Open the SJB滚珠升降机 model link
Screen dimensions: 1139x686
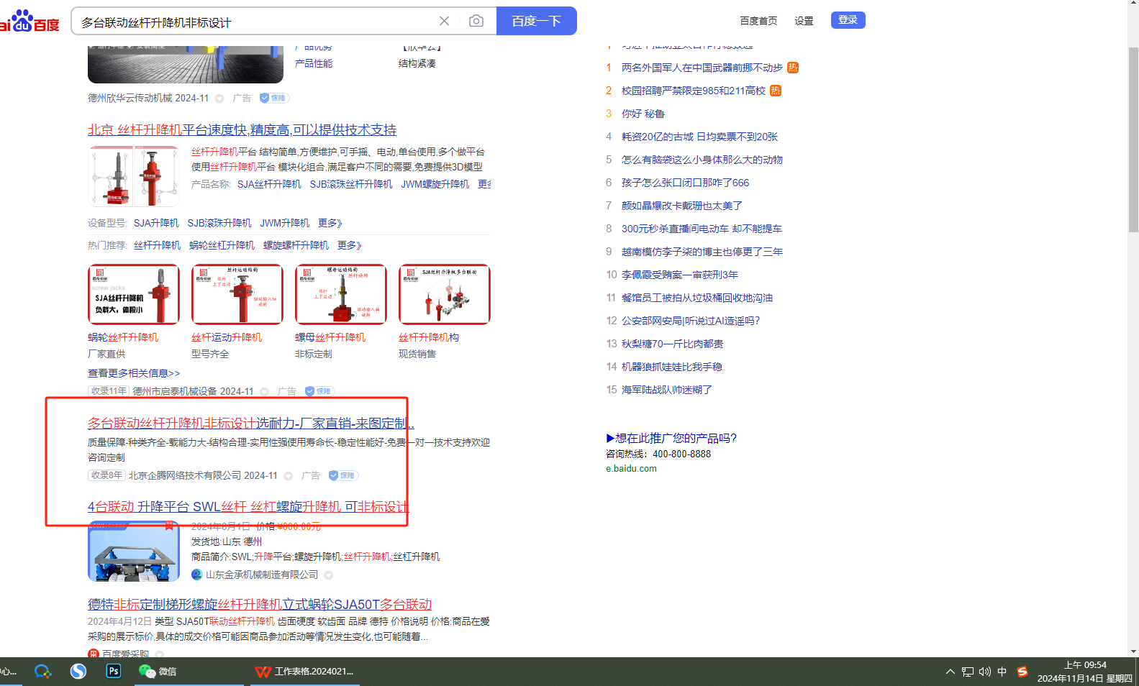click(x=219, y=223)
